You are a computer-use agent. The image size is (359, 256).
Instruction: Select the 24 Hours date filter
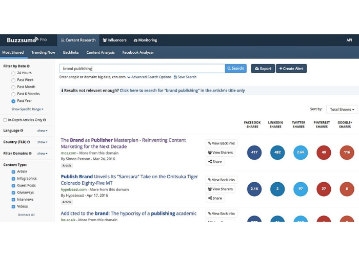(13, 73)
